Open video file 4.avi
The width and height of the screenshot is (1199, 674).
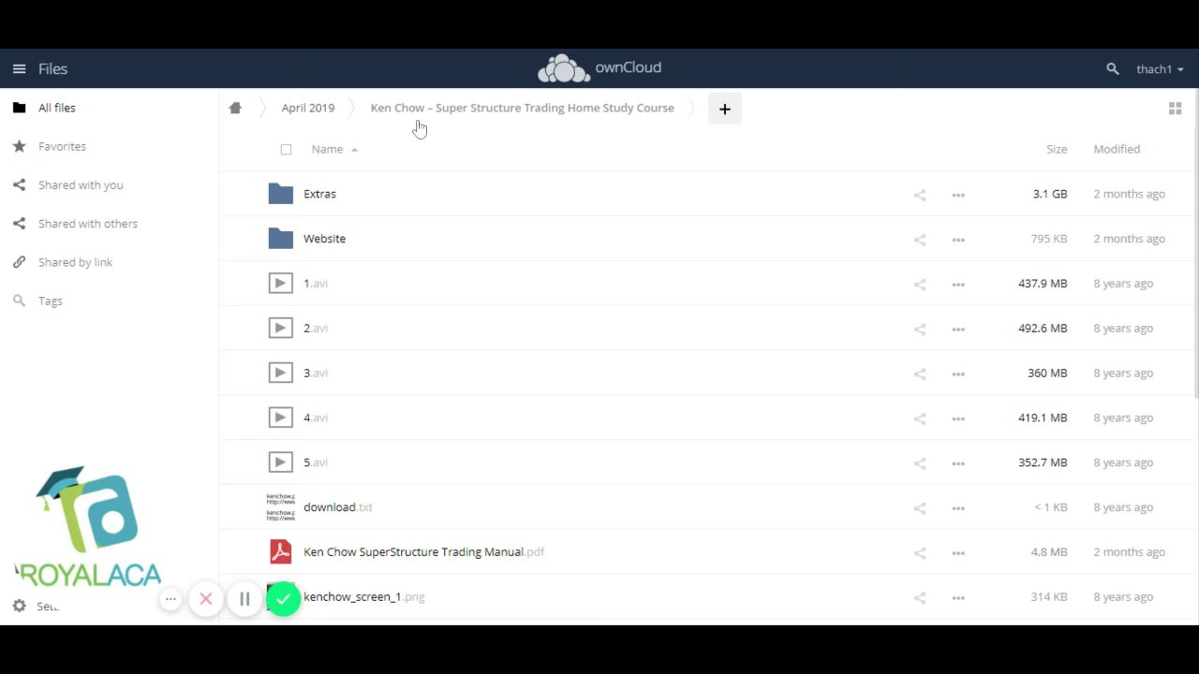tap(316, 418)
